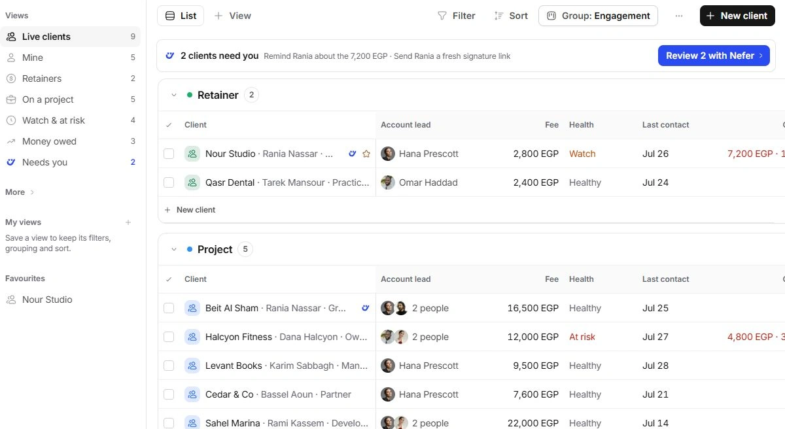Open the Filter options
The width and height of the screenshot is (785, 429).
click(x=456, y=16)
